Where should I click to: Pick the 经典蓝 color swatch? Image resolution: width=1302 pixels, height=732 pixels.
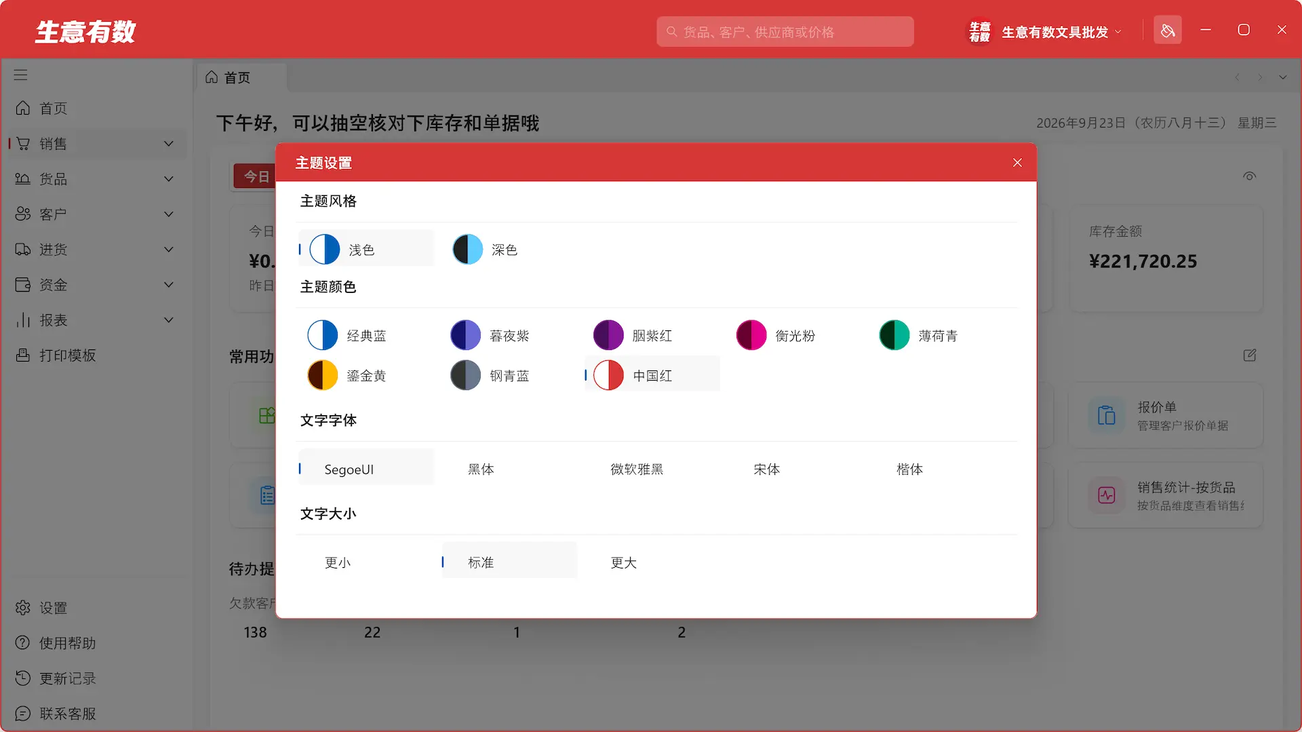(x=323, y=335)
